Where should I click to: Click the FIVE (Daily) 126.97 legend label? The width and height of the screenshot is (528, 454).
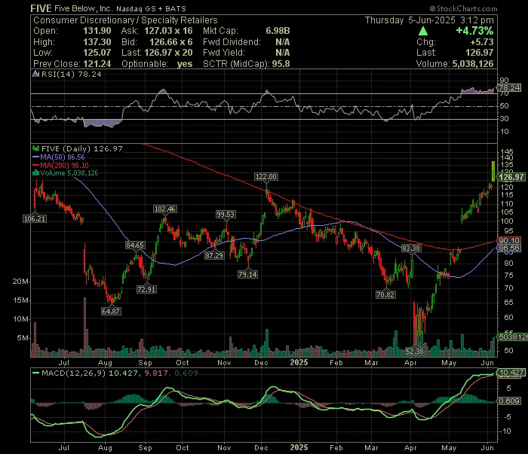(81, 148)
